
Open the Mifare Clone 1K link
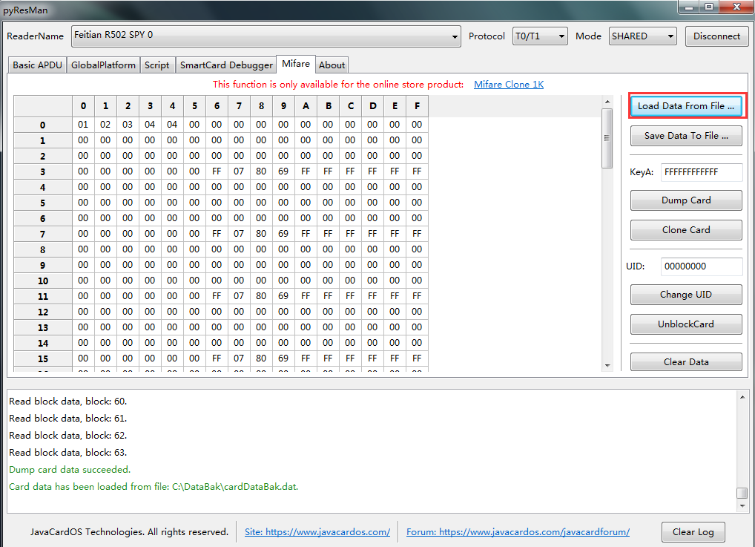(509, 85)
